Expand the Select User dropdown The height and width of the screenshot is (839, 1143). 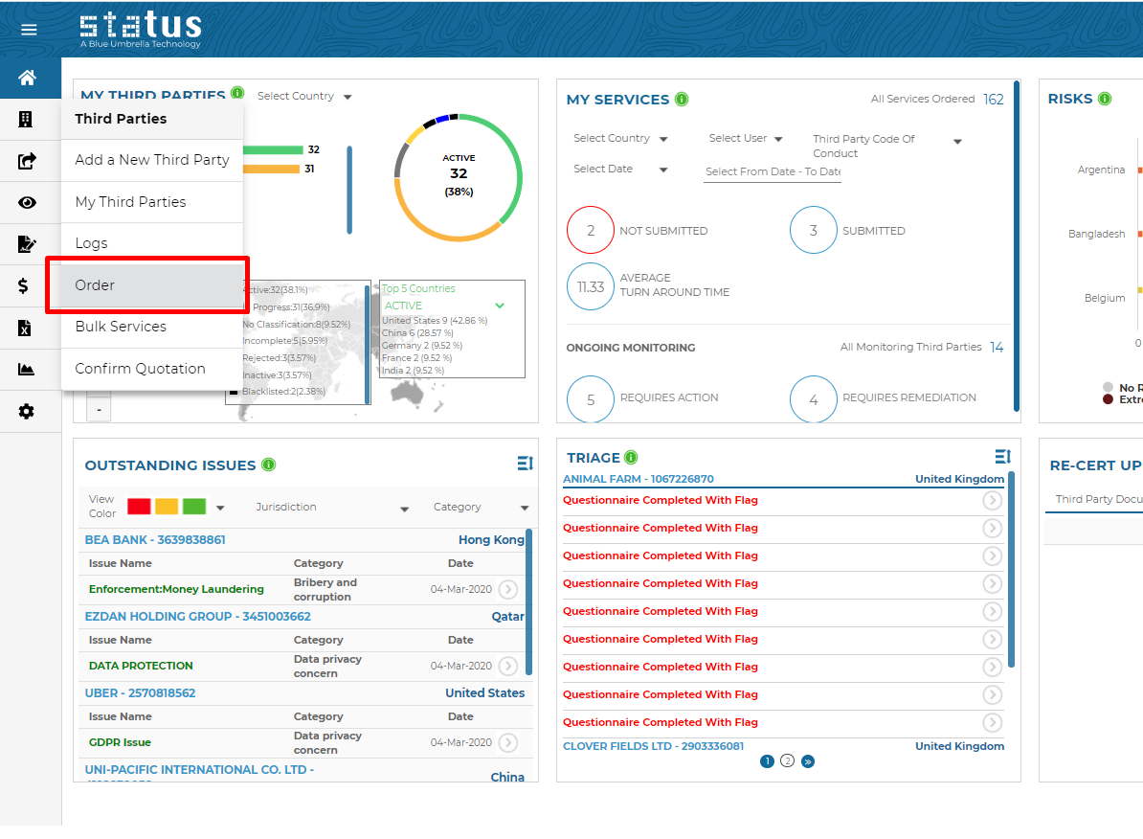(x=746, y=139)
